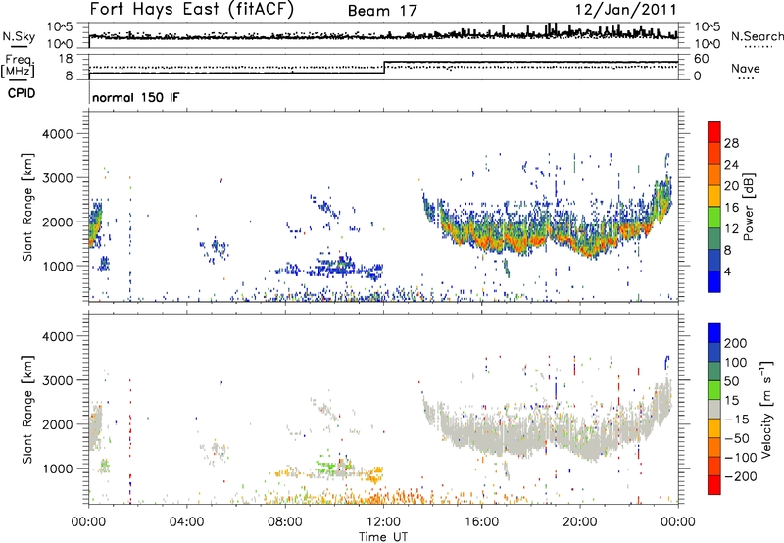Screen dimensions: 784x543
Task: Click the frequency step-up at 12:00 UT
Action: tap(384, 68)
